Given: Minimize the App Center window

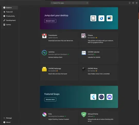Looking at the screenshot, I should point(129,3).
